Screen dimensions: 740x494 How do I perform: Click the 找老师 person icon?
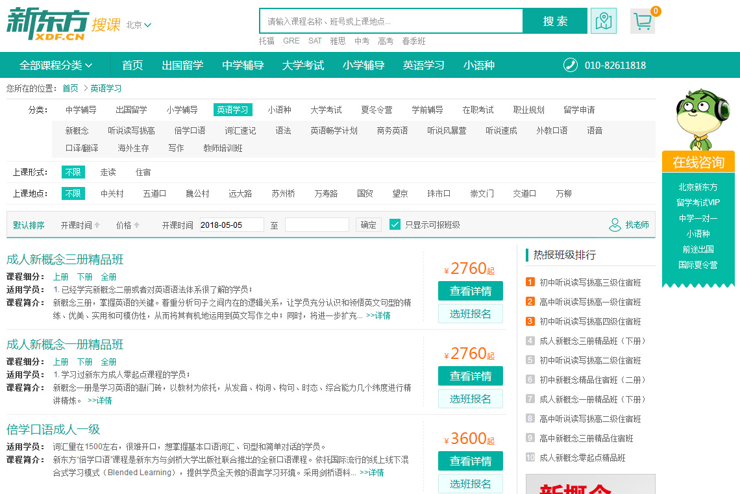[x=615, y=225]
